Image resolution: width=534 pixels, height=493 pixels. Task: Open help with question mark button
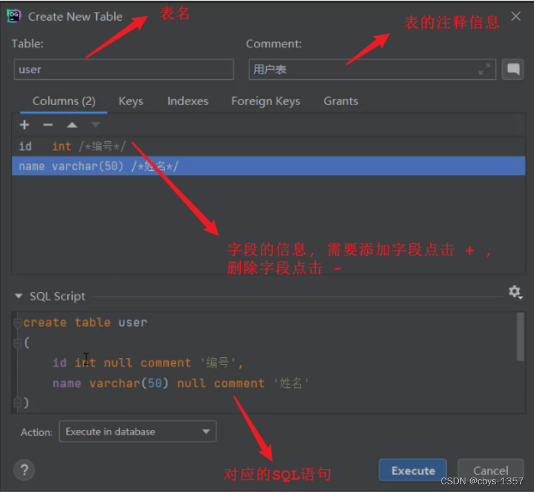pos(24,470)
